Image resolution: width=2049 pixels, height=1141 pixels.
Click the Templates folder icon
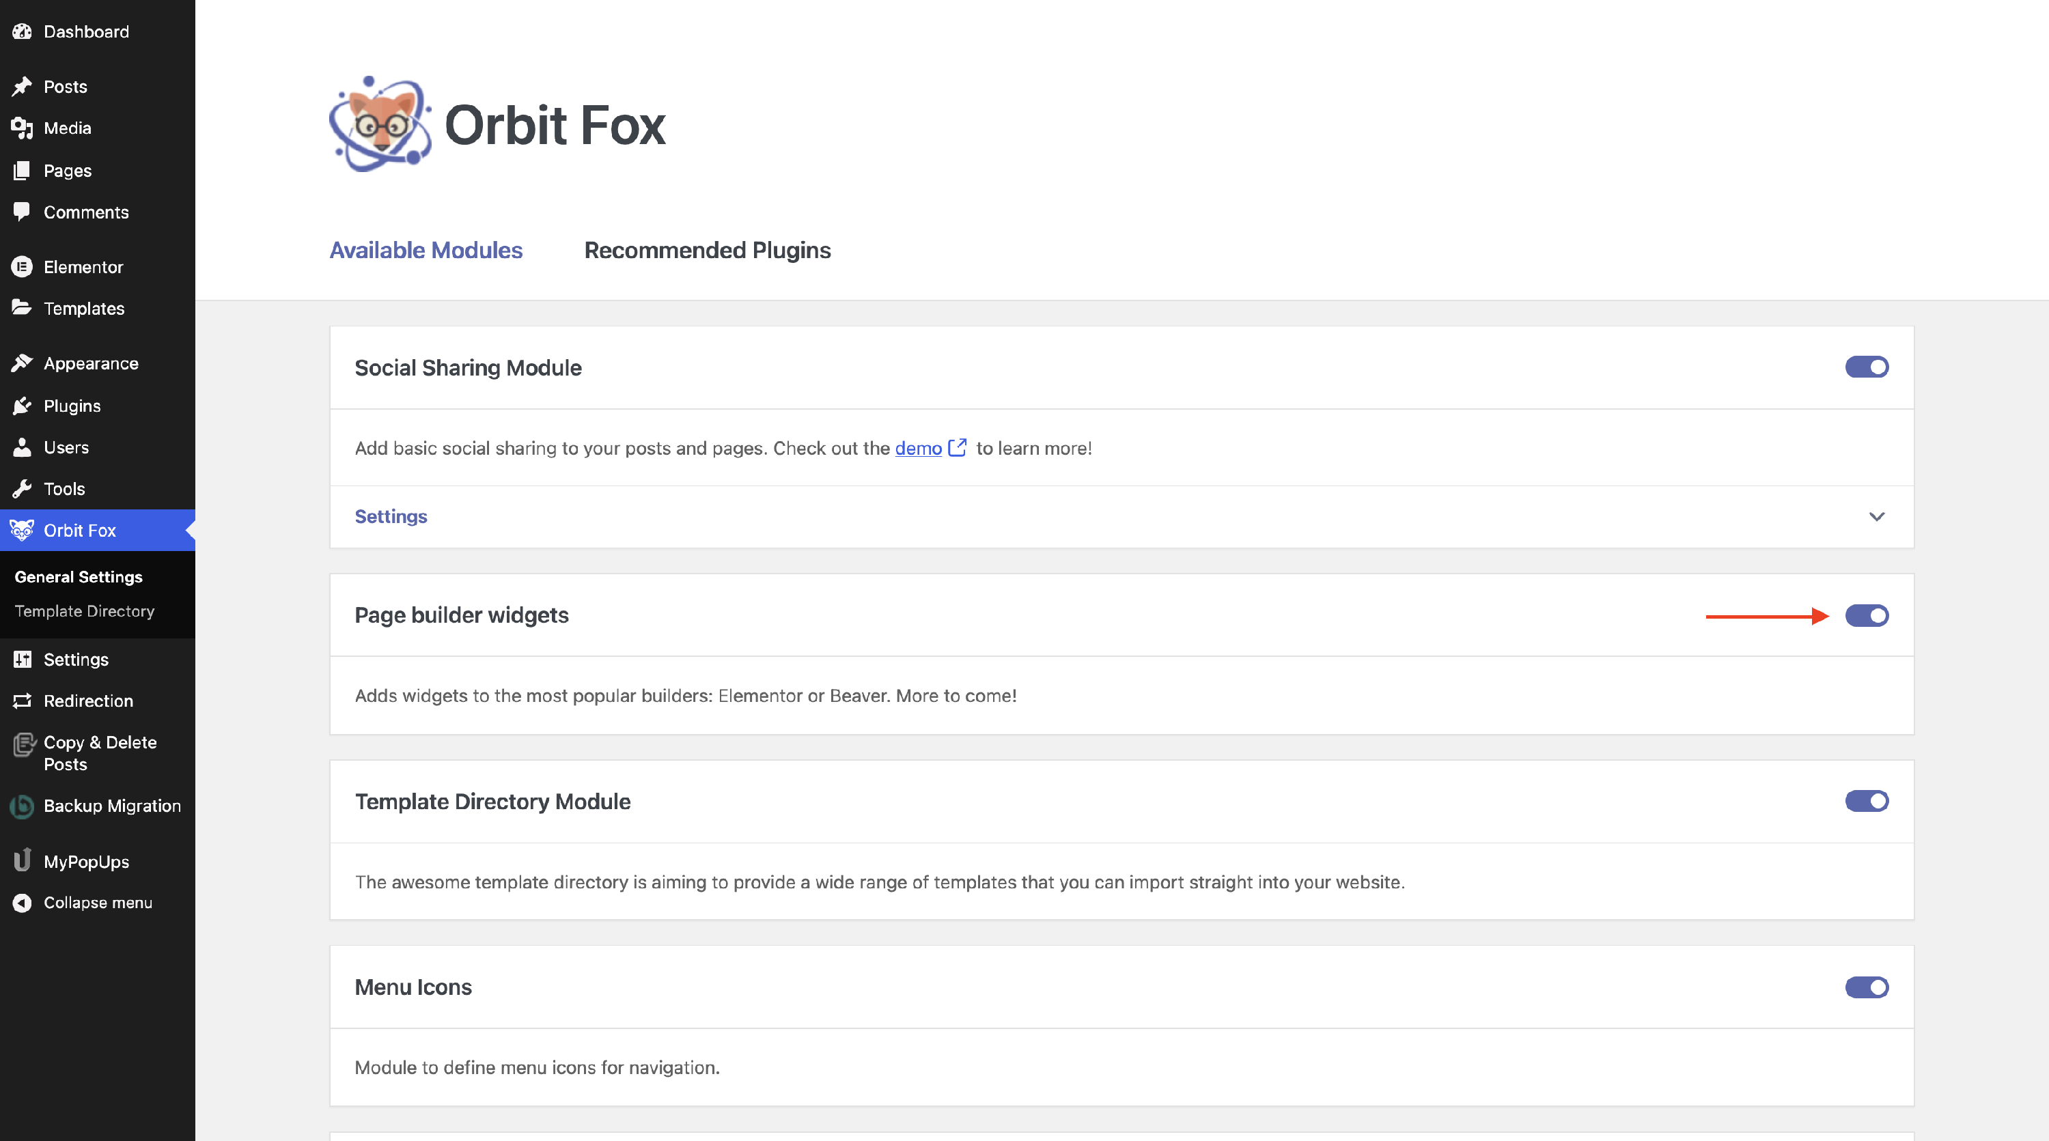23,308
